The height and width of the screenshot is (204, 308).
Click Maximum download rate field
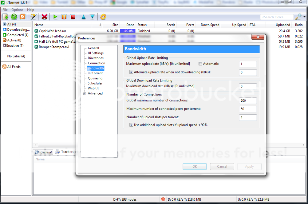pos(248,86)
